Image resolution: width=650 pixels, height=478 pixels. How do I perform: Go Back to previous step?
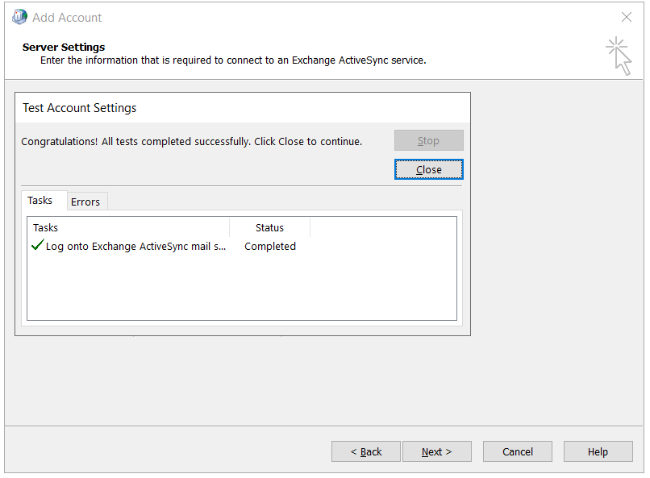pos(366,451)
